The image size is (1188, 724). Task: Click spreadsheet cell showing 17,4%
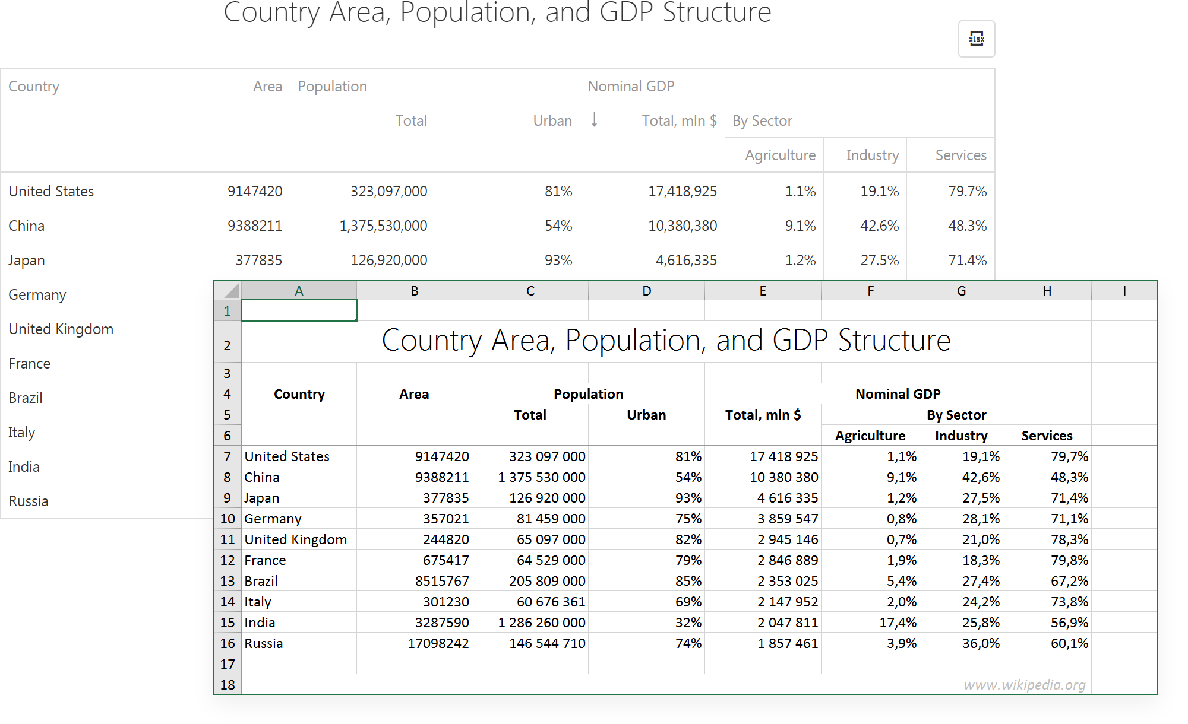click(870, 622)
